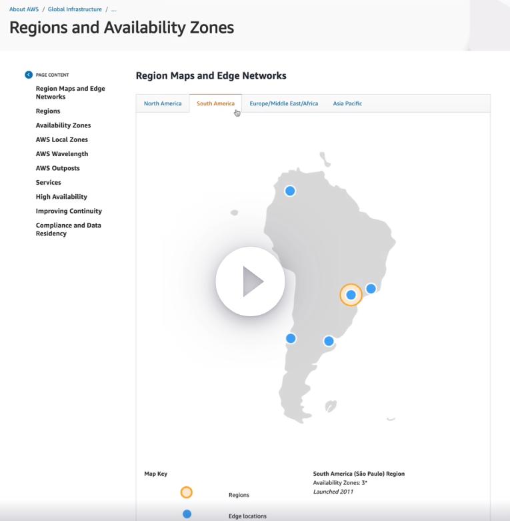
Task: Go to High Availability section
Action: [61, 197]
